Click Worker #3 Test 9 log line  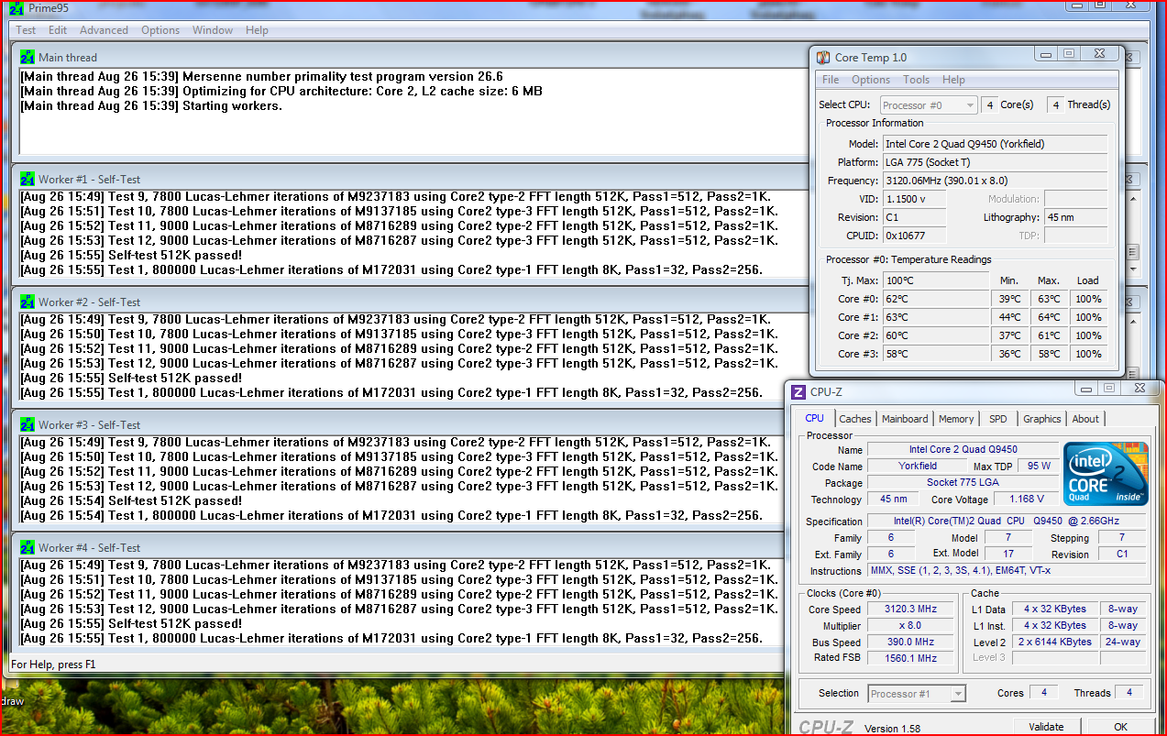(x=395, y=442)
